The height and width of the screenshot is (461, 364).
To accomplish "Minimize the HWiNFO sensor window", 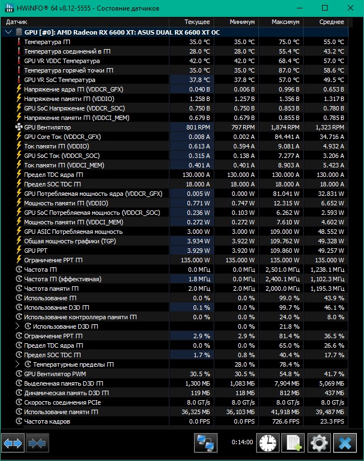I will tap(300, 8).
